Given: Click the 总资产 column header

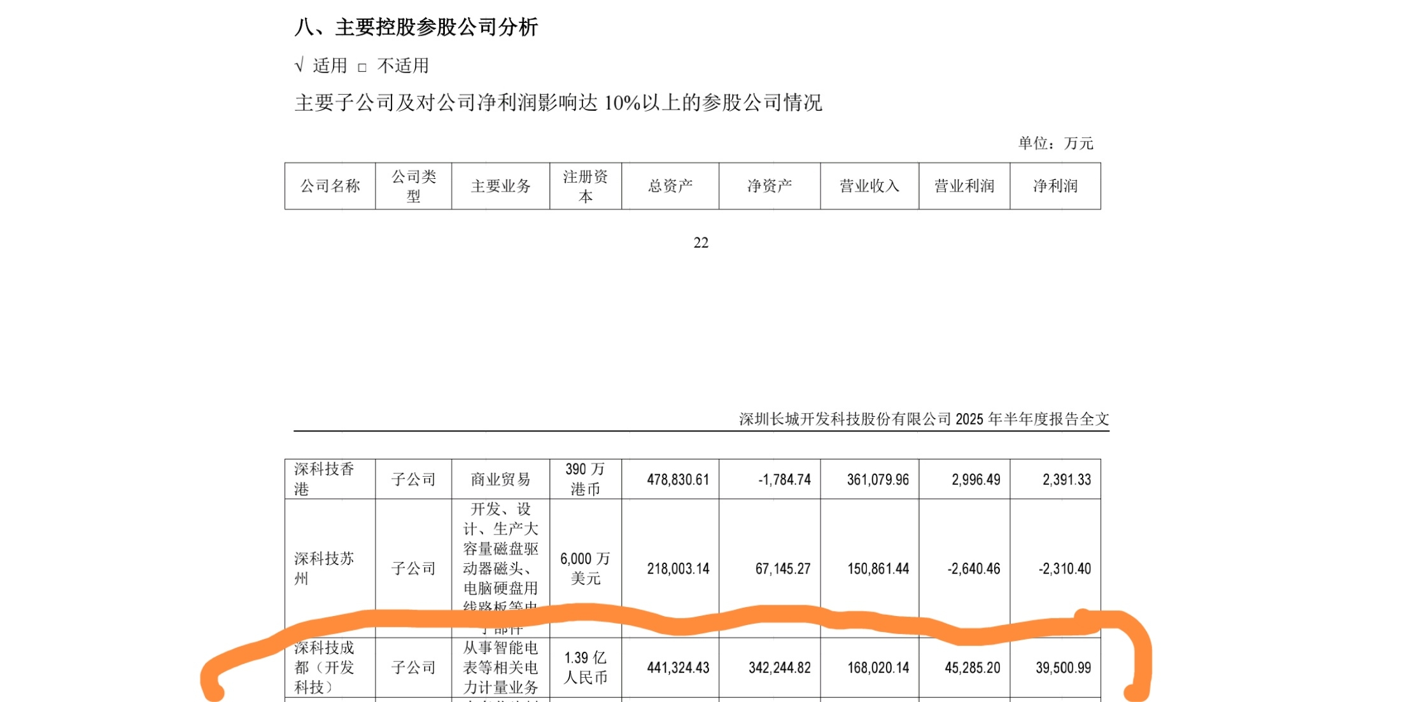Looking at the screenshot, I should point(670,186).
